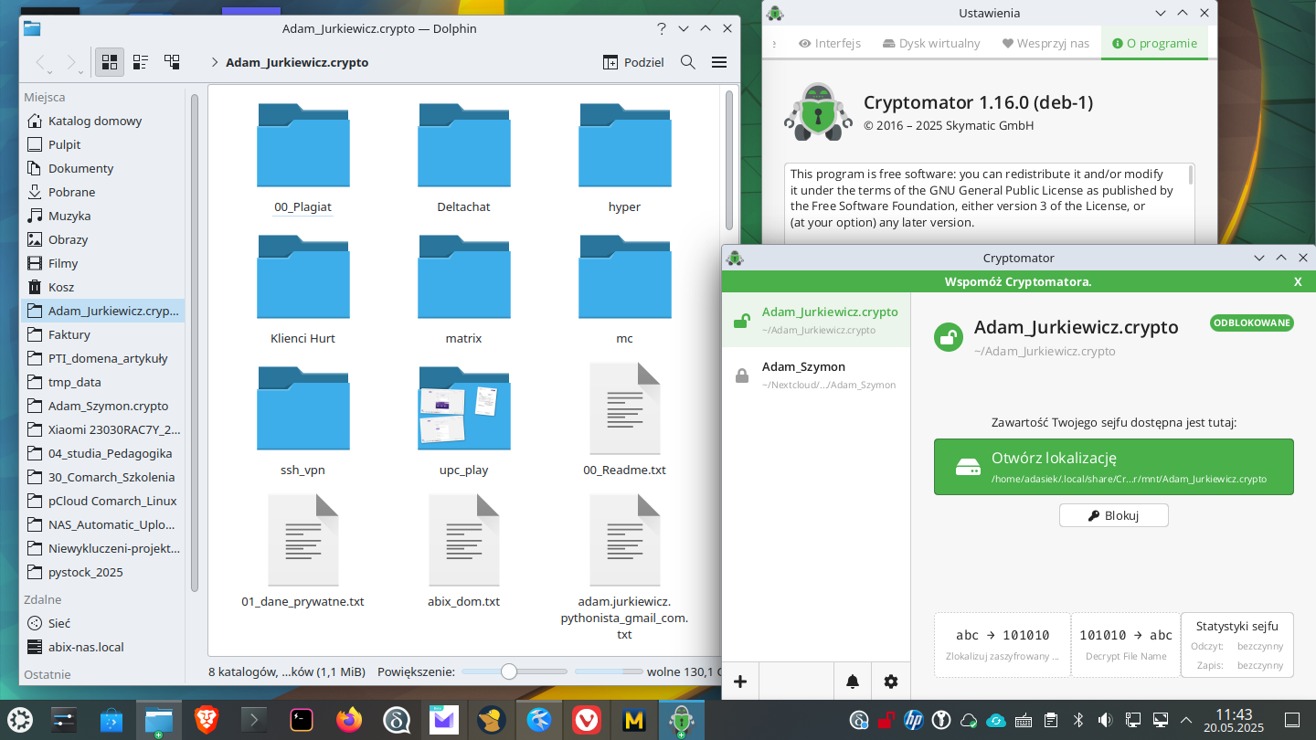Viewport: 1316px width, 740px height.
Task: Go forward in Dolphin folder history
Action: point(71,62)
